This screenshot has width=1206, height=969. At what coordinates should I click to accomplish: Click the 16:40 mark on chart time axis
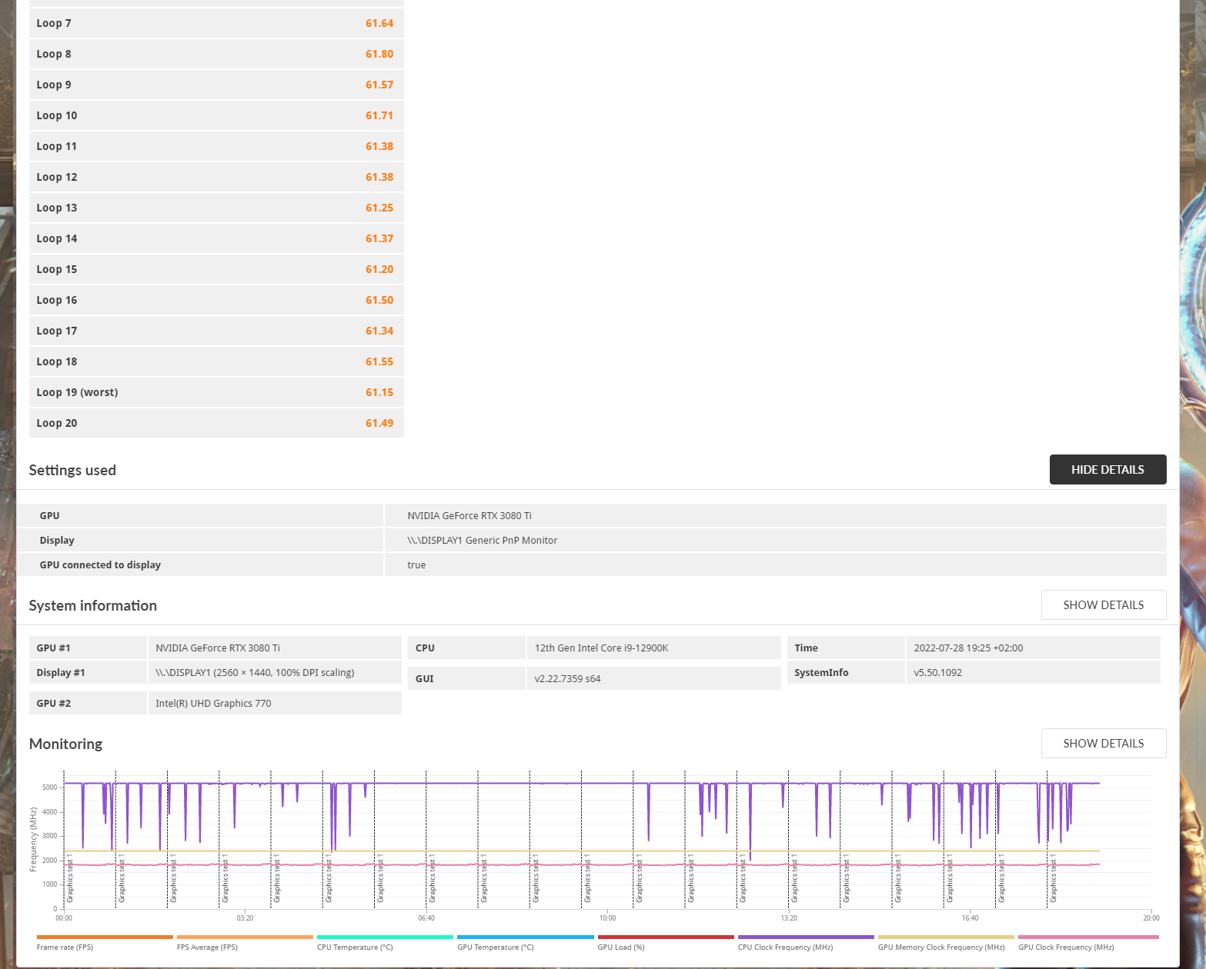pyautogui.click(x=970, y=917)
